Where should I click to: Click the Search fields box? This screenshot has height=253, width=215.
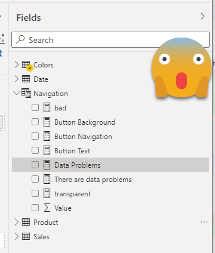tap(110, 40)
